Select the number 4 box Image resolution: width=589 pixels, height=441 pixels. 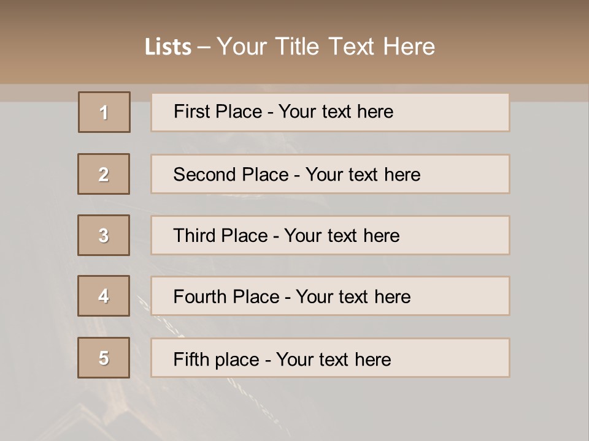click(104, 296)
